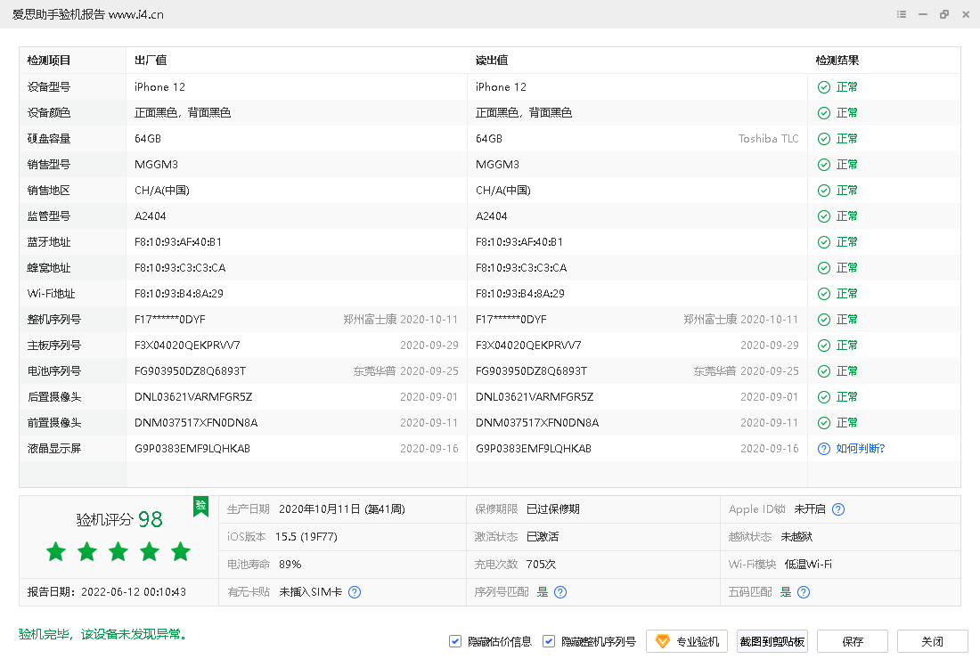Click green check icon in 销售型号 row

tap(824, 165)
